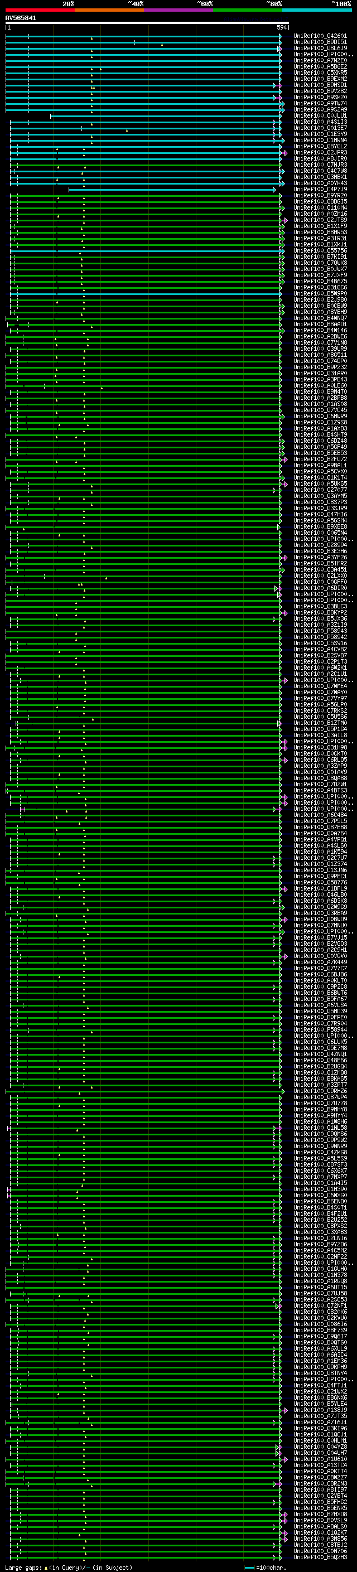The image size is (357, 1572).
Task: Pick the UniRef100_B1X1F9 hit label
Action: [x=320, y=226]
